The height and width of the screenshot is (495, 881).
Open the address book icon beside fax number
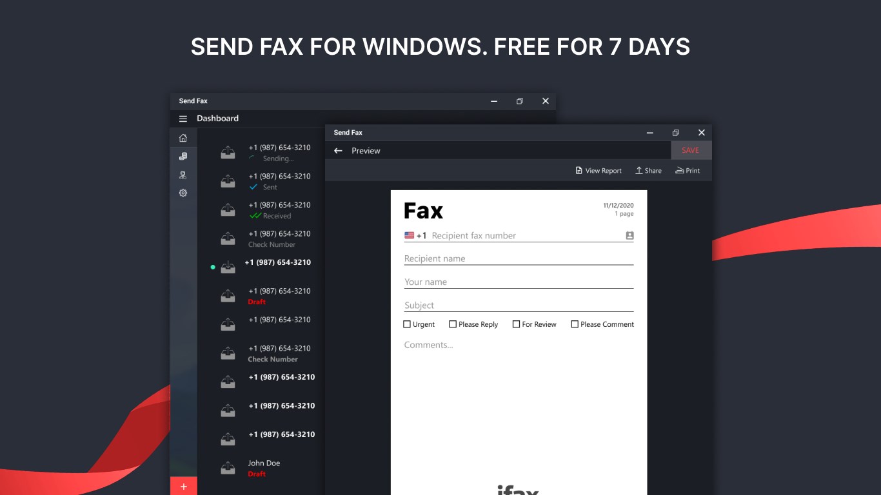629,235
